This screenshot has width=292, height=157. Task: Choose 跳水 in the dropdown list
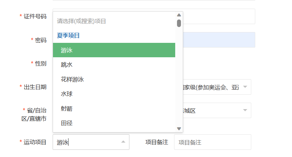pos(114,64)
